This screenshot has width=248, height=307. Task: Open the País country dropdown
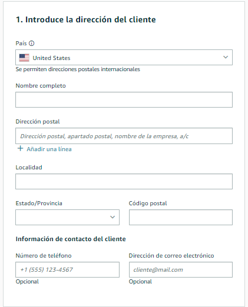[x=124, y=58]
